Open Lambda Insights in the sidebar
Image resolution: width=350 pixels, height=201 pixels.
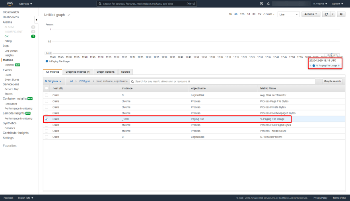tap(14, 113)
